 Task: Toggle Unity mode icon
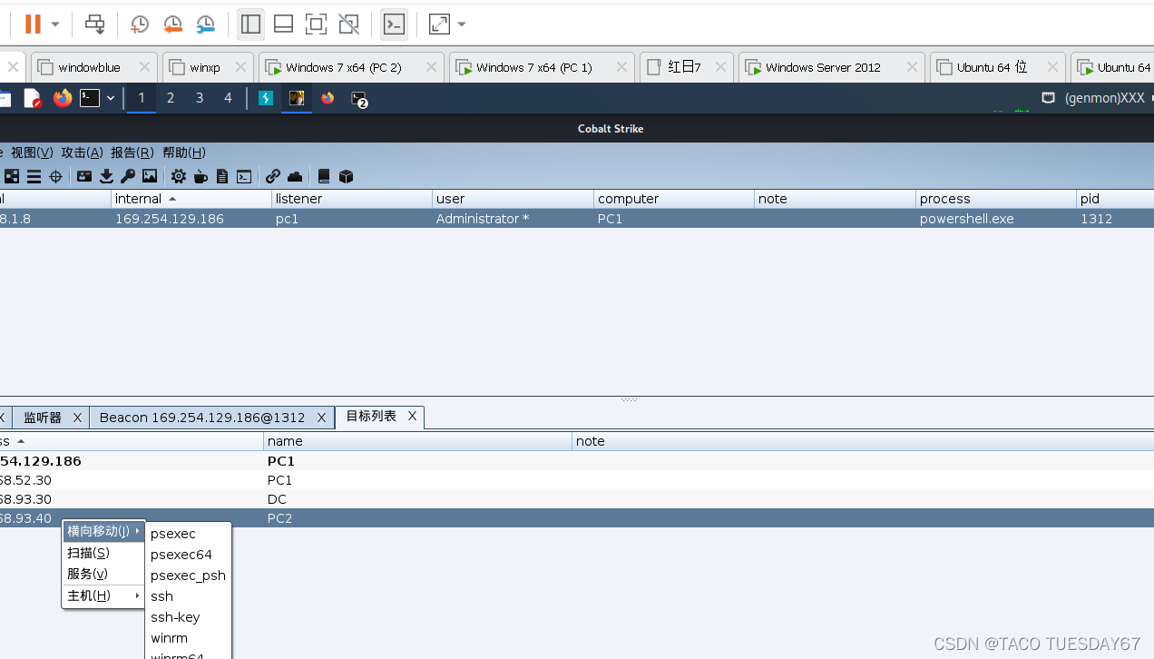pyautogui.click(x=348, y=25)
